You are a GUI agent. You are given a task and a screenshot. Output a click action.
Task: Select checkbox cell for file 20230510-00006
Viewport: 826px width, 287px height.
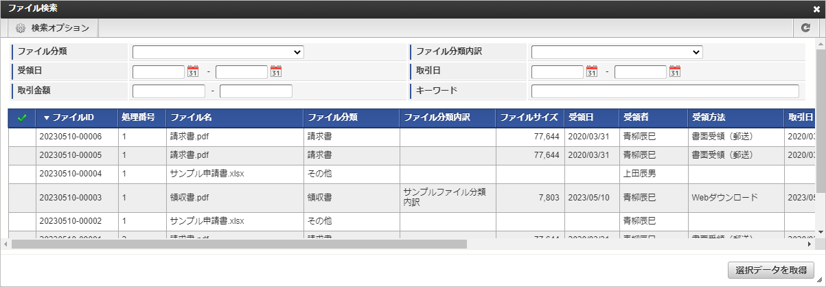pos(22,137)
